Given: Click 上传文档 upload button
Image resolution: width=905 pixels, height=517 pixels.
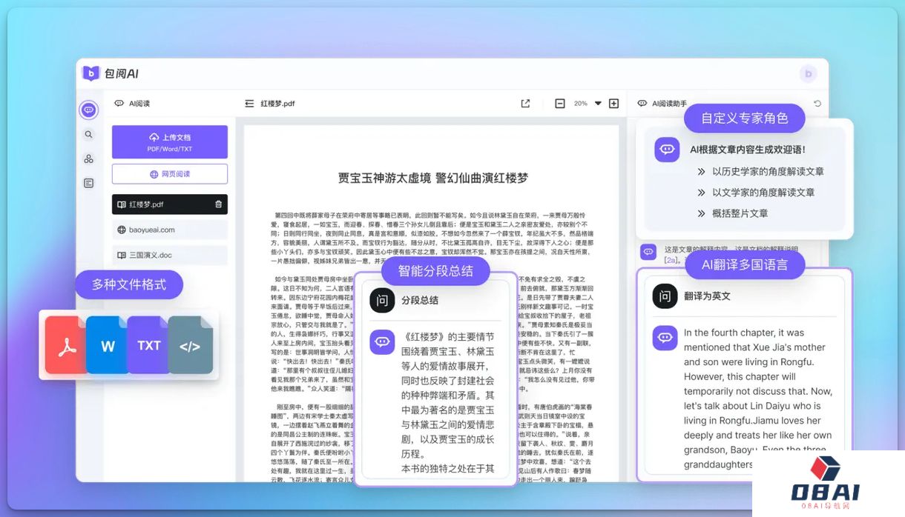Looking at the screenshot, I should (x=170, y=141).
